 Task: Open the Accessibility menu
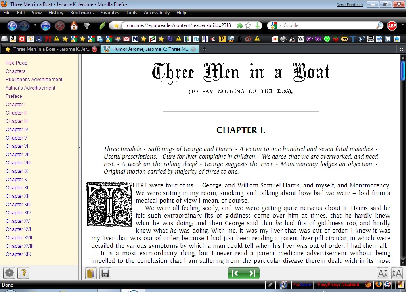[157, 13]
